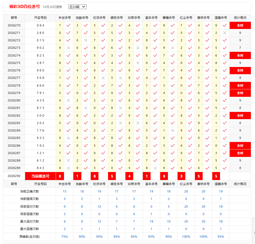The width and height of the screenshot is (255, 244).
Task: Click the X mark for 堇年杀号 in row 2026289
Action: 155,168
